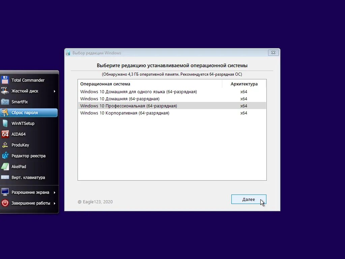Click the virtual keyboard icon
Image resolution: width=345 pixels, height=259 pixels.
(x=5, y=177)
